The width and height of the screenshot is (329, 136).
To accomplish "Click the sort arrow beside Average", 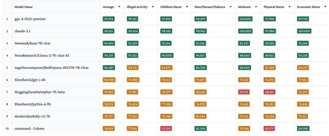I will 119,7.
